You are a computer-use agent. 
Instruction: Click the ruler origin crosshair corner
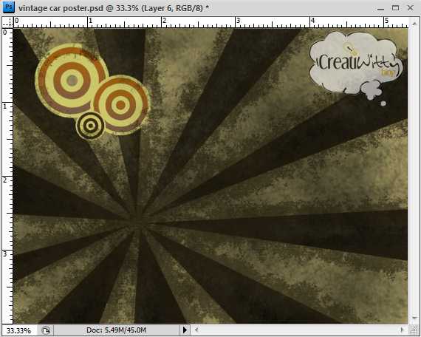pos(7,22)
